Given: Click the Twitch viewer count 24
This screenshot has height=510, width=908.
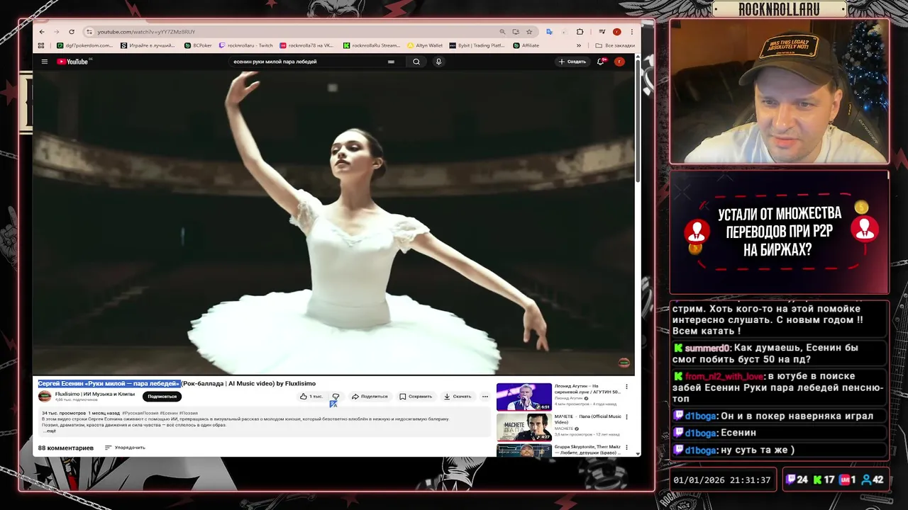Looking at the screenshot, I should [x=797, y=480].
